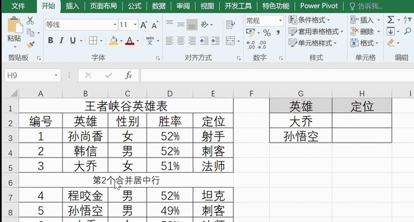
Task: Switch to the Power Pivot tab
Action: (319, 6)
